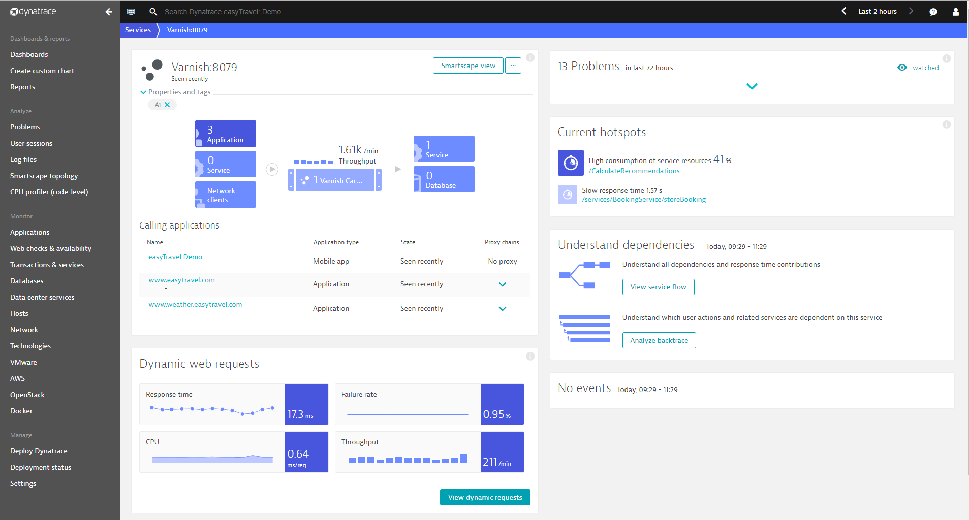Open Settings in sidebar
The height and width of the screenshot is (520, 969).
pyautogui.click(x=23, y=483)
